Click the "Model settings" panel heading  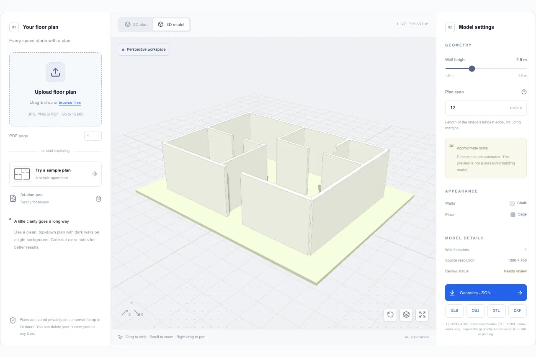[477, 27]
